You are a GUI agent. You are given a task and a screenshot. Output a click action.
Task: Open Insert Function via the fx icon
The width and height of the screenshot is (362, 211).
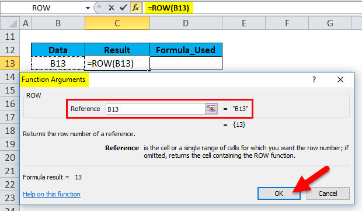[x=135, y=8]
